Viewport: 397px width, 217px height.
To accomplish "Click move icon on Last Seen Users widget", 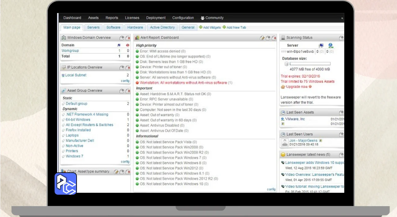I will [341, 134].
